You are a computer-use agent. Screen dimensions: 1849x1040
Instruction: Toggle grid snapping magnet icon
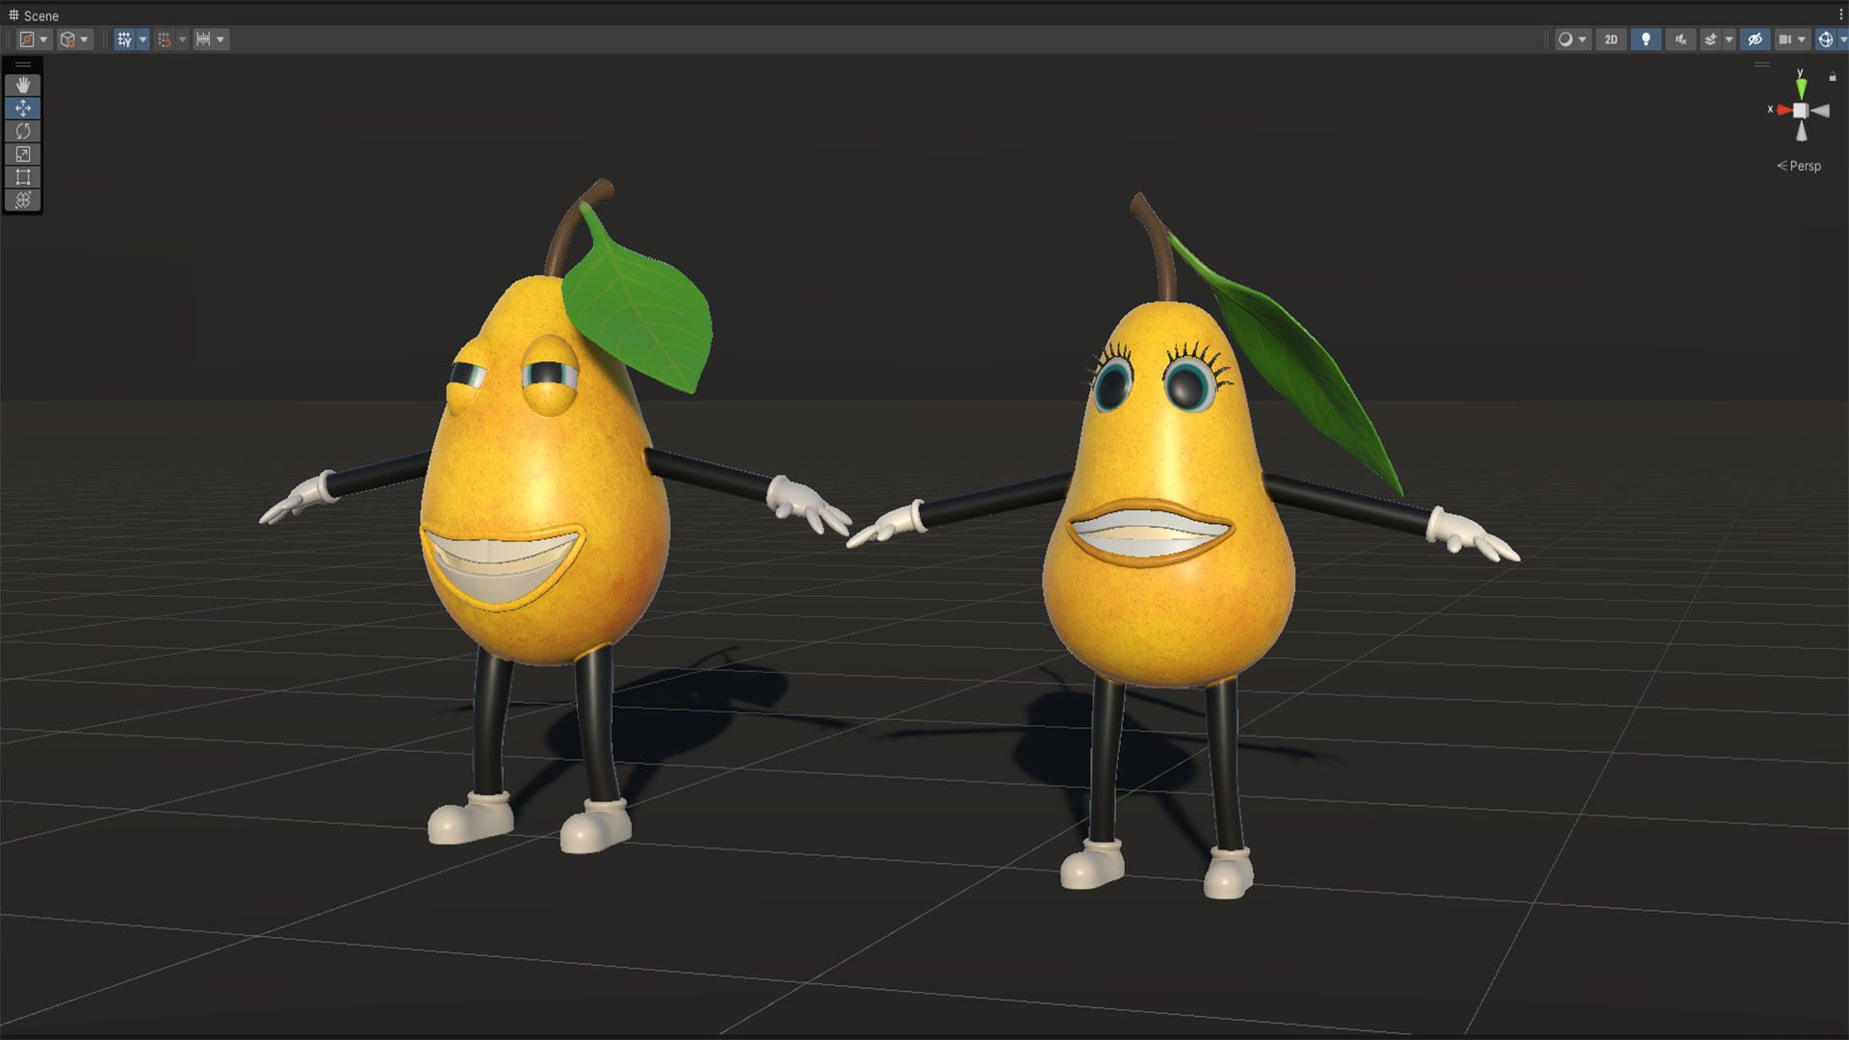pyautogui.click(x=164, y=39)
